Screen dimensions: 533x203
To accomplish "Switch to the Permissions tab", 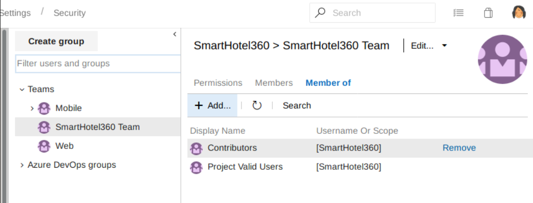I will tap(218, 83).
